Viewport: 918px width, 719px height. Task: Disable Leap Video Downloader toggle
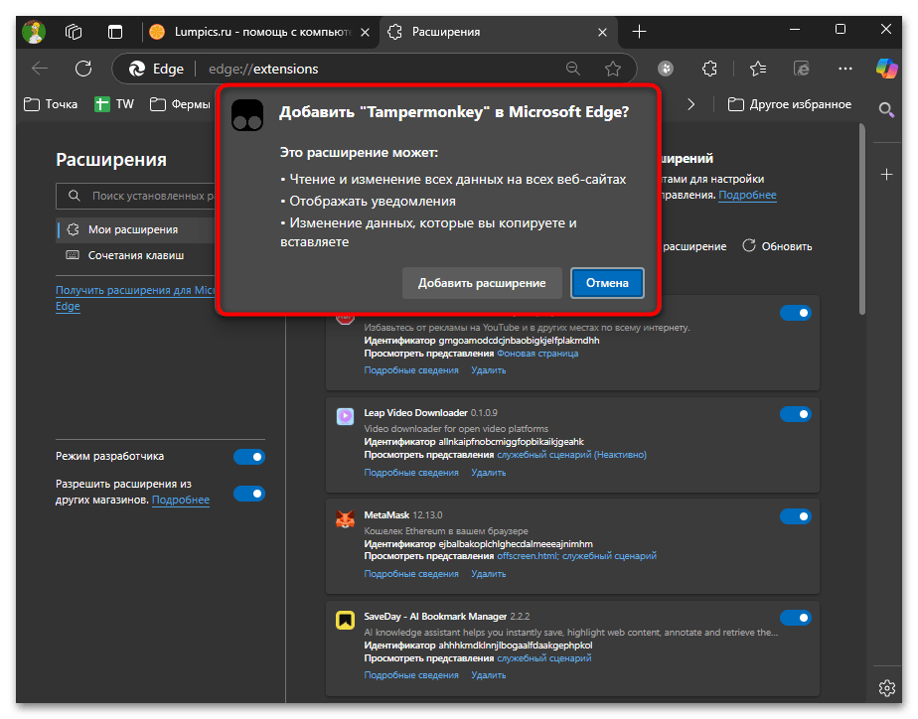pos(796,414)
